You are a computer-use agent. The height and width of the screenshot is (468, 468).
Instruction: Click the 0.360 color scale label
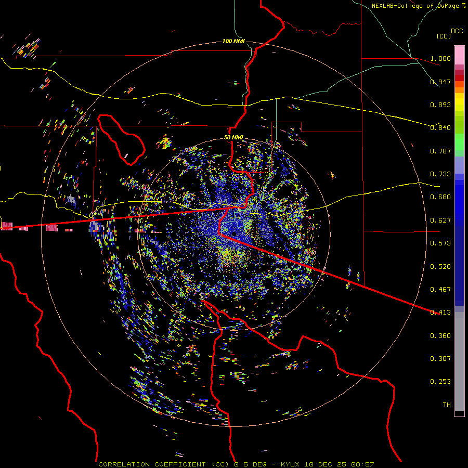[440, 335]
